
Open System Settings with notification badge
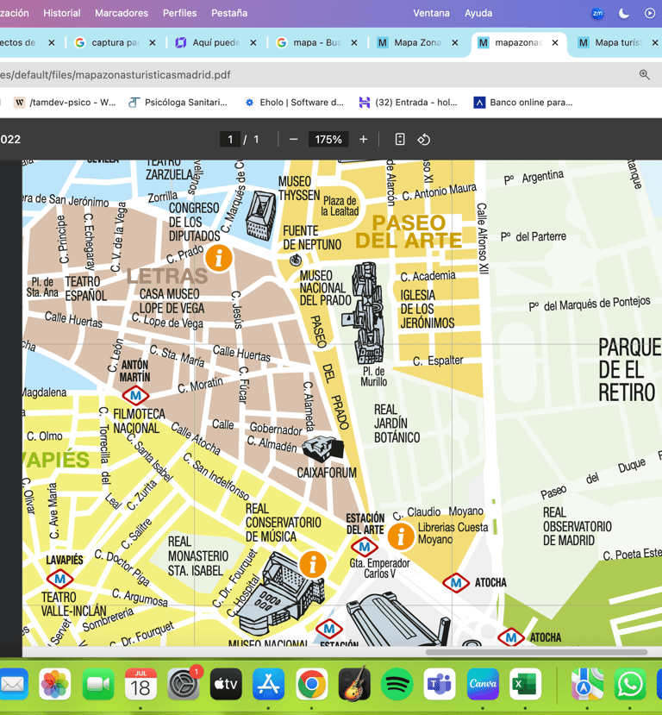pos(184,684)
